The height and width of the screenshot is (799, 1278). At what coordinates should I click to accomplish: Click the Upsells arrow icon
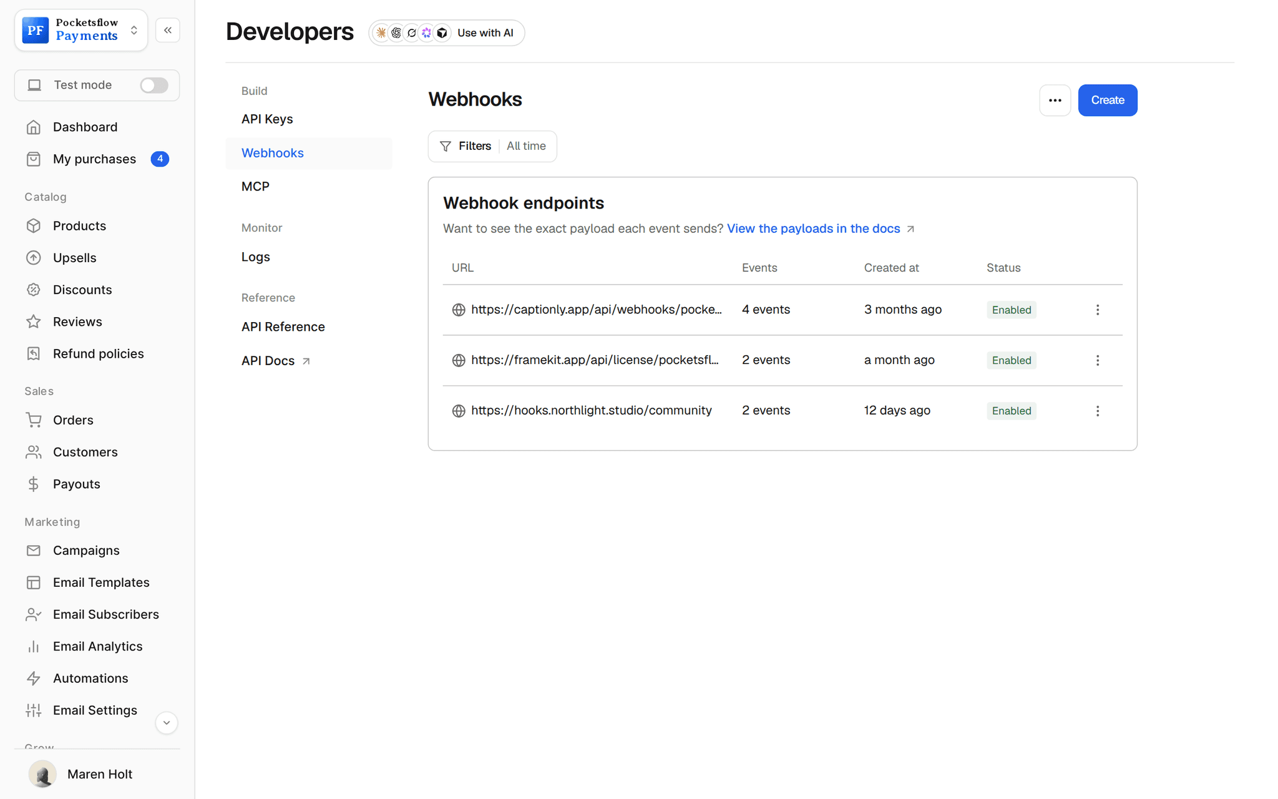[34, 258]
